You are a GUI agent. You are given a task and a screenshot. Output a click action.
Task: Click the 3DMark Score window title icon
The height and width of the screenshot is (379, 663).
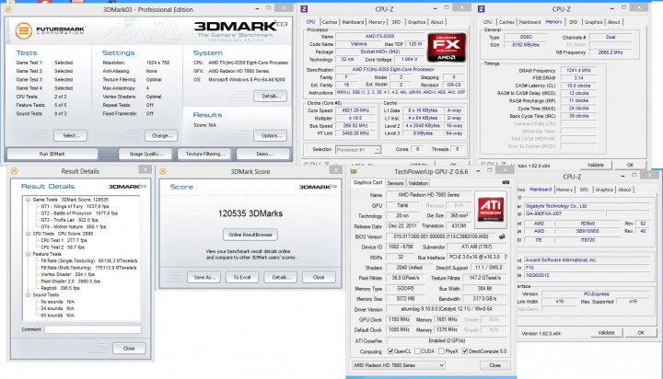[163, 171]
